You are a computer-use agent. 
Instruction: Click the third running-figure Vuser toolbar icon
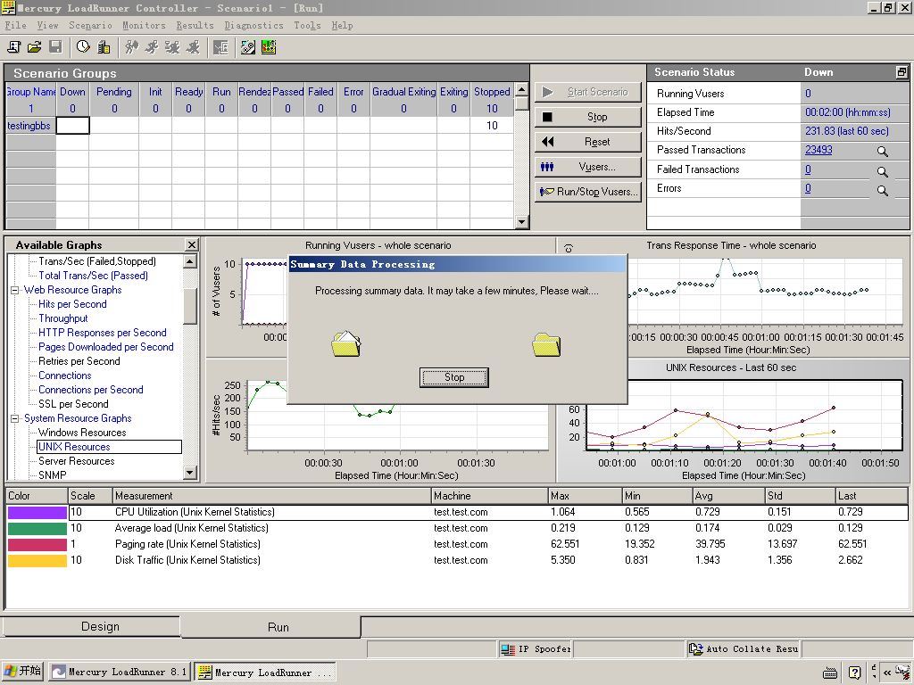click(x=172, y=47)
